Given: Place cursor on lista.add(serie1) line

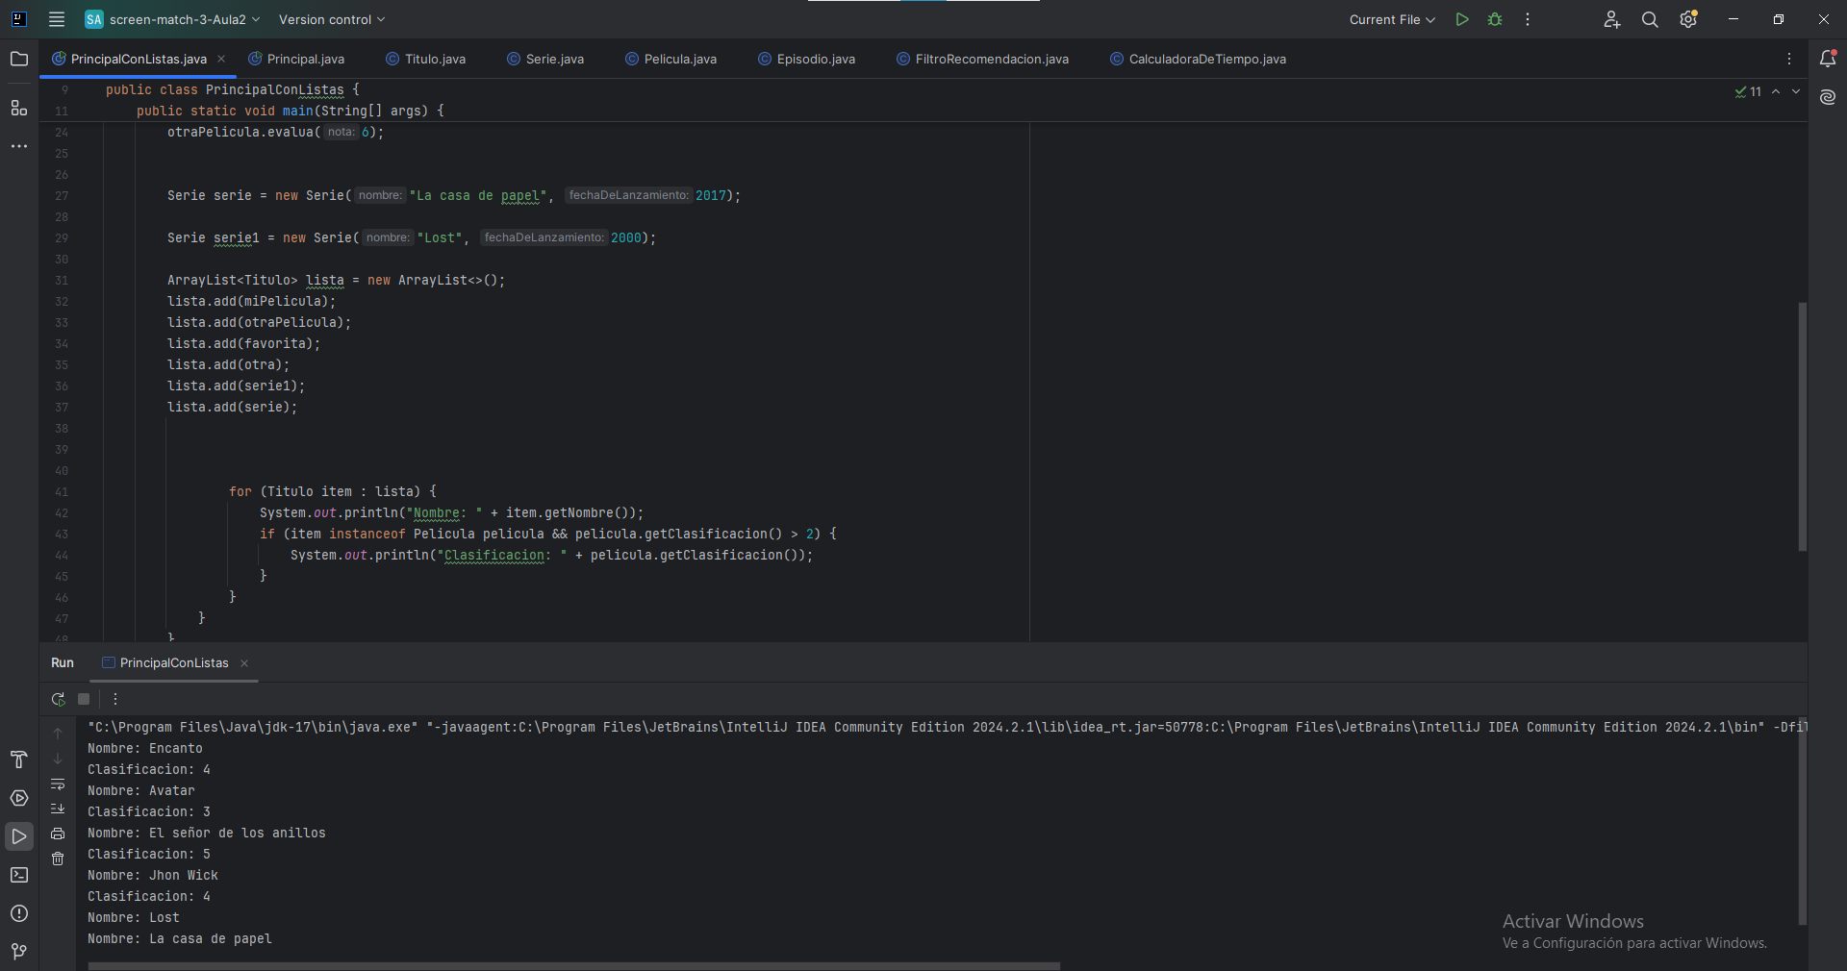Looking at the screenshot, I should pos(236,386).
